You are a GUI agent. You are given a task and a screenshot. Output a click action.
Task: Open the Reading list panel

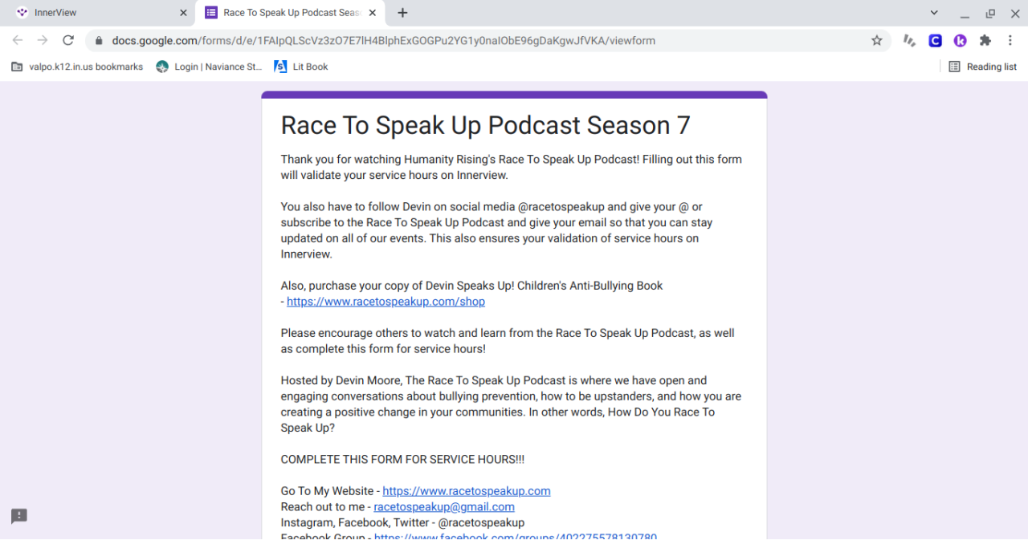tap(983, 67)
